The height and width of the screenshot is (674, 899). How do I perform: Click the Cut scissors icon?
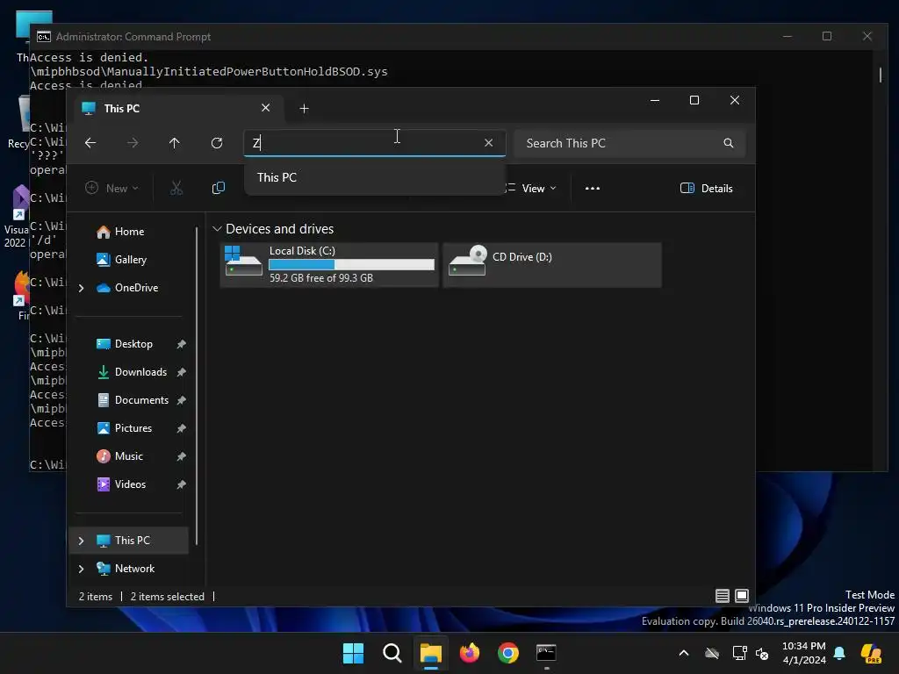(x=176, y=188)
